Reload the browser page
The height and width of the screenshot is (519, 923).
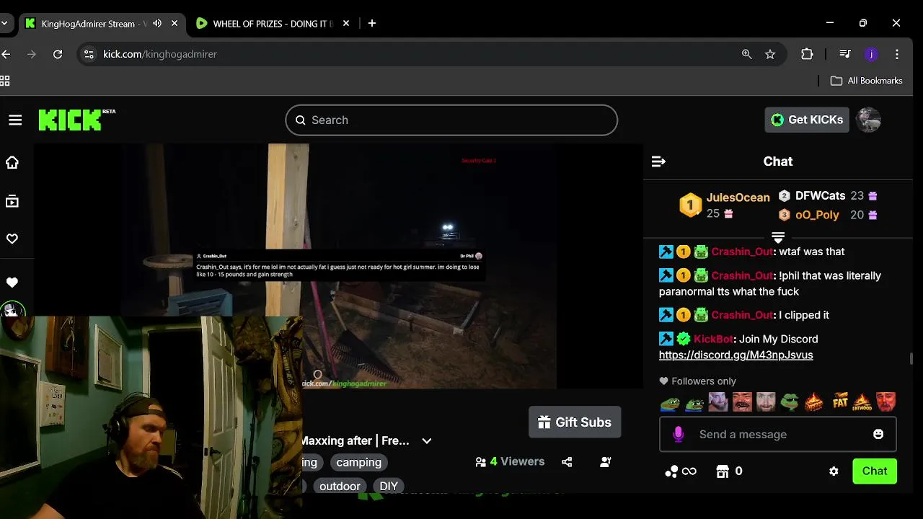pyautogui.click(x=58, y=54)
